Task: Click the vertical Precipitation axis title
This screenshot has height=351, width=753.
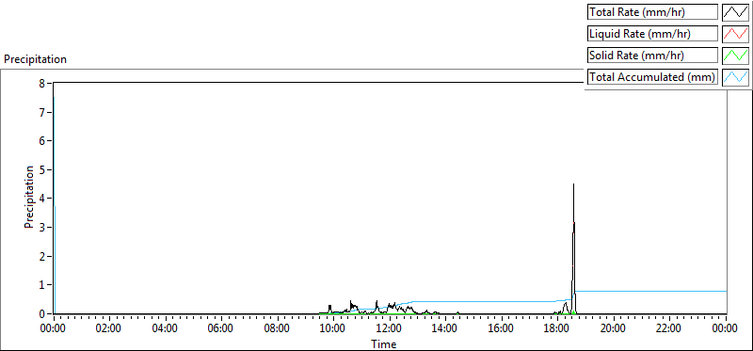Action: coord(29,197)
